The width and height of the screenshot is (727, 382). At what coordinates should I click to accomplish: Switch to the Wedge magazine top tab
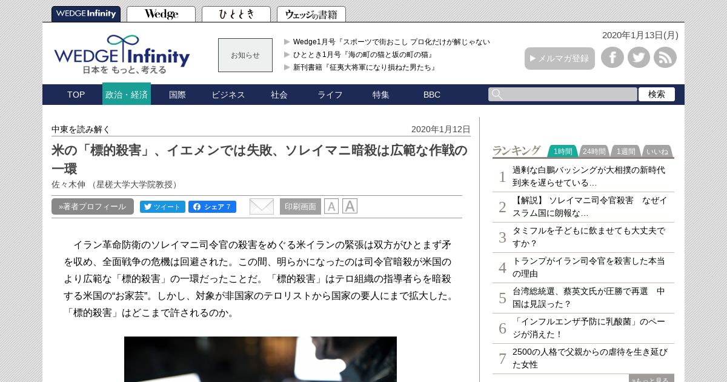pyautogui.click(x=161, y=14)
